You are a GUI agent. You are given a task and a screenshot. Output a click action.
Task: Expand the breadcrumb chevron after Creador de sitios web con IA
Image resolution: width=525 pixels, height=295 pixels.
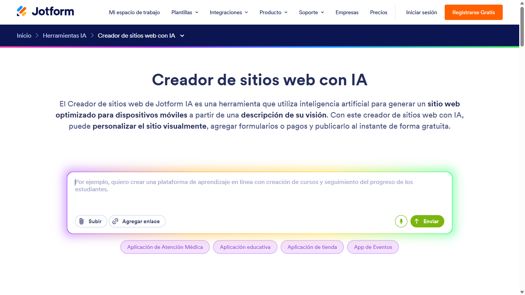[182, 36]
